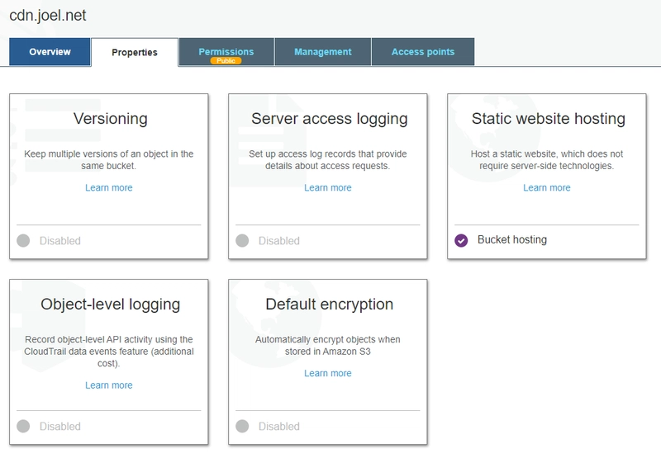Viewport: 661px width, 458px height.
Task: Click the grey status circle under Default encryption
Action: pyautogui.click(x=242, y=427)
